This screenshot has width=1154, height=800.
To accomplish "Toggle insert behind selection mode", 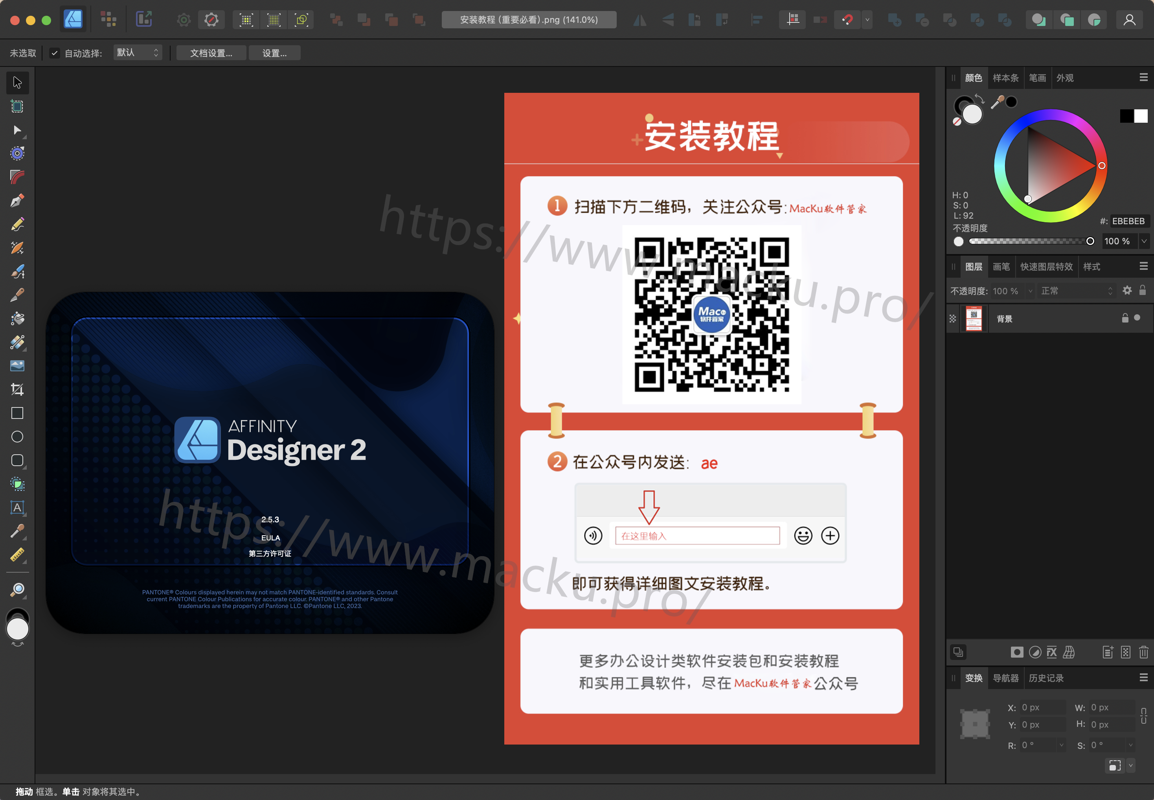I will pos(1039,20).
